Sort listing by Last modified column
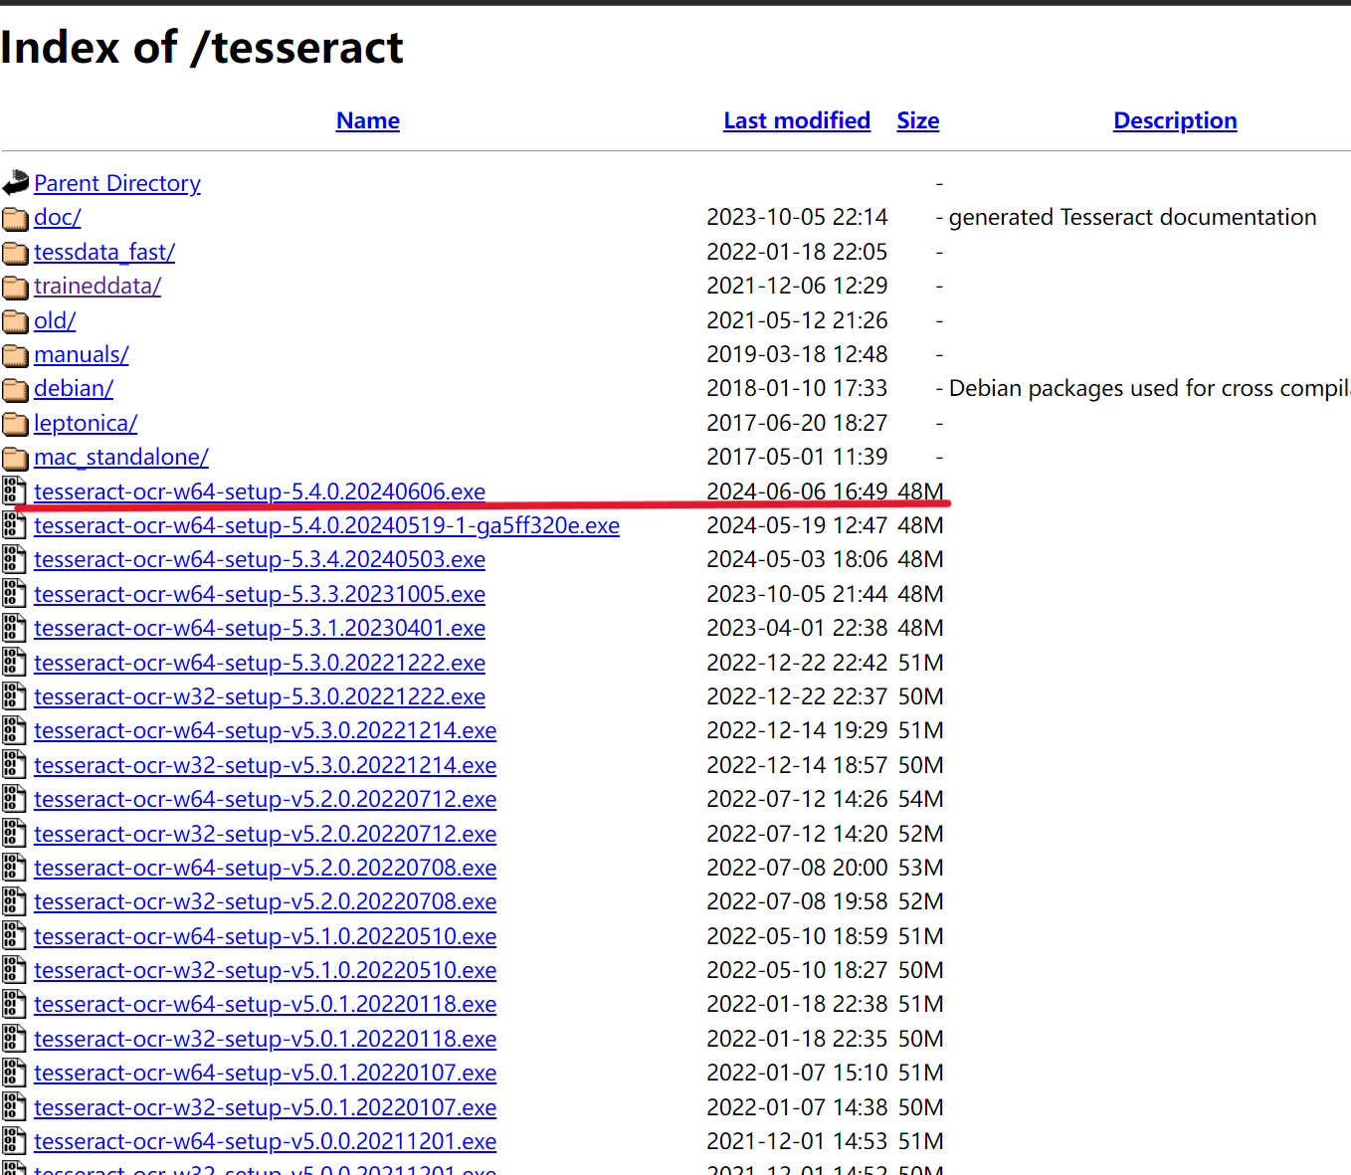The image size is (1351, 1175). pos(797,120)
